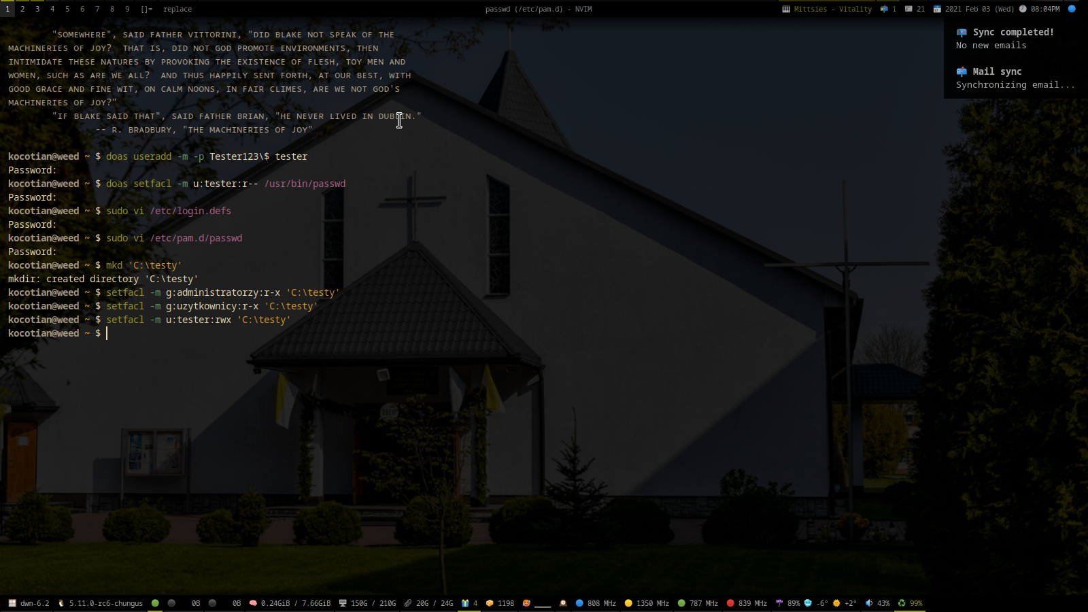
Task: Click the penguin kernel version icon
Action: tap(61, 603)
